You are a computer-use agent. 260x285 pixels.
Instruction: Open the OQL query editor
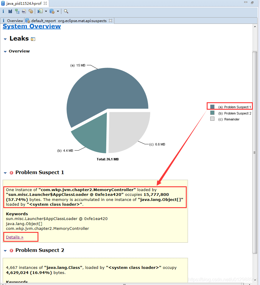pyautogui.click(x=24, y=11)
